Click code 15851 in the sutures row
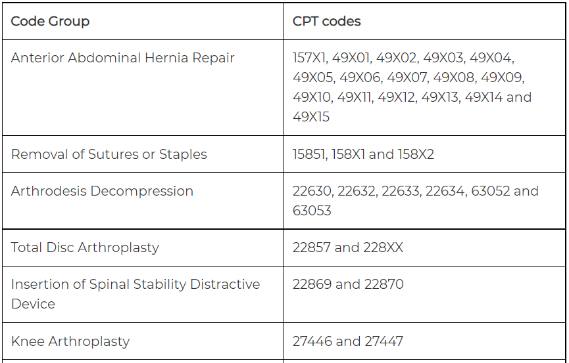Screen dimensions: 569x363 tap(310, 154)
